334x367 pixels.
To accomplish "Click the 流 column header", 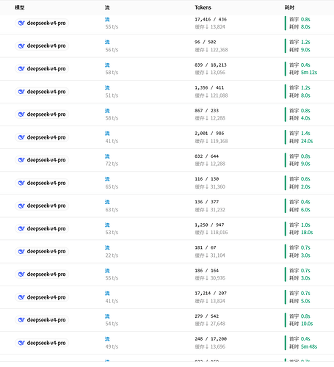I will pyautogui.click(x=107, y=7).
